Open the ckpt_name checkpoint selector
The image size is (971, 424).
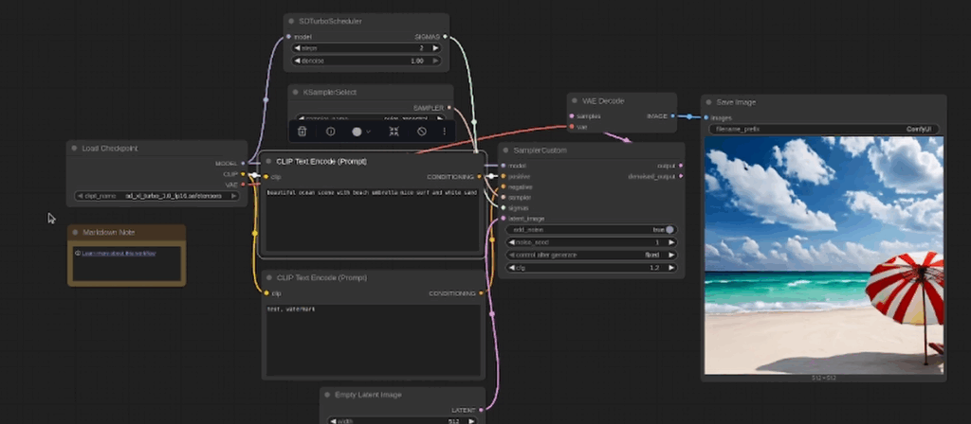pos(156,196)
